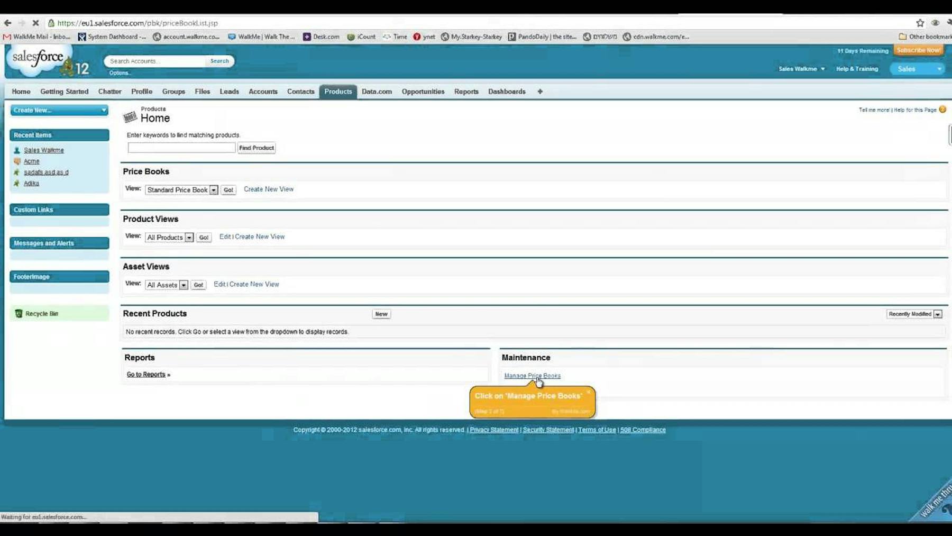Click Go! next to Standard Price Book
The width and height of the screenshot is (952, 536).
(x=228, y=190)
